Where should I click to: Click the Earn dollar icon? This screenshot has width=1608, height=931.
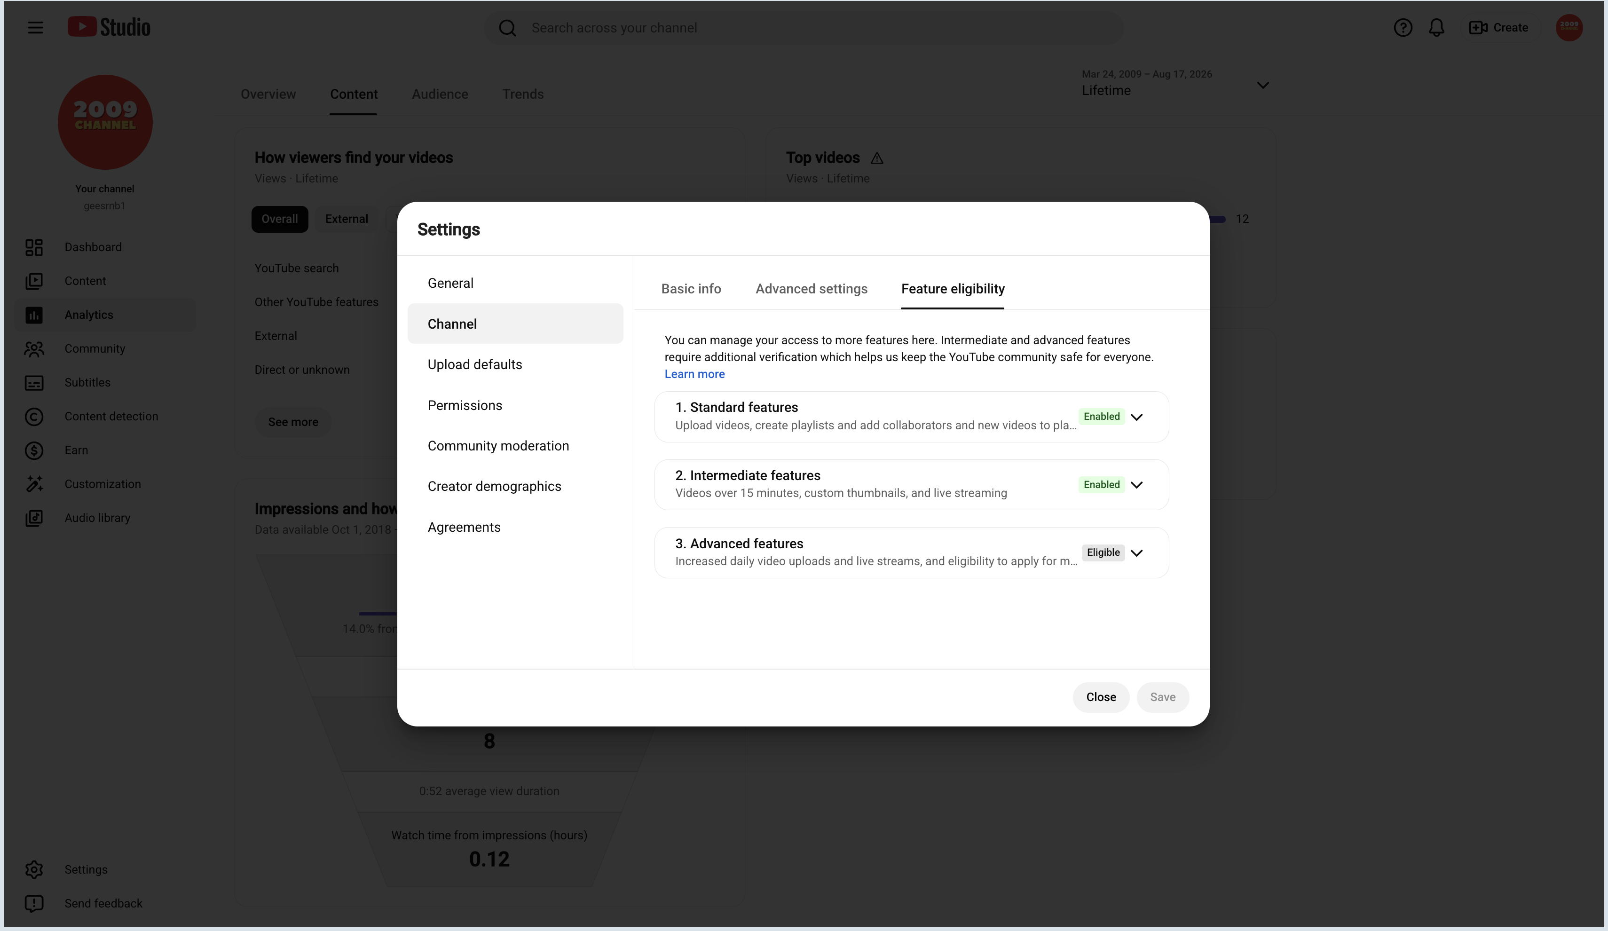34,450
